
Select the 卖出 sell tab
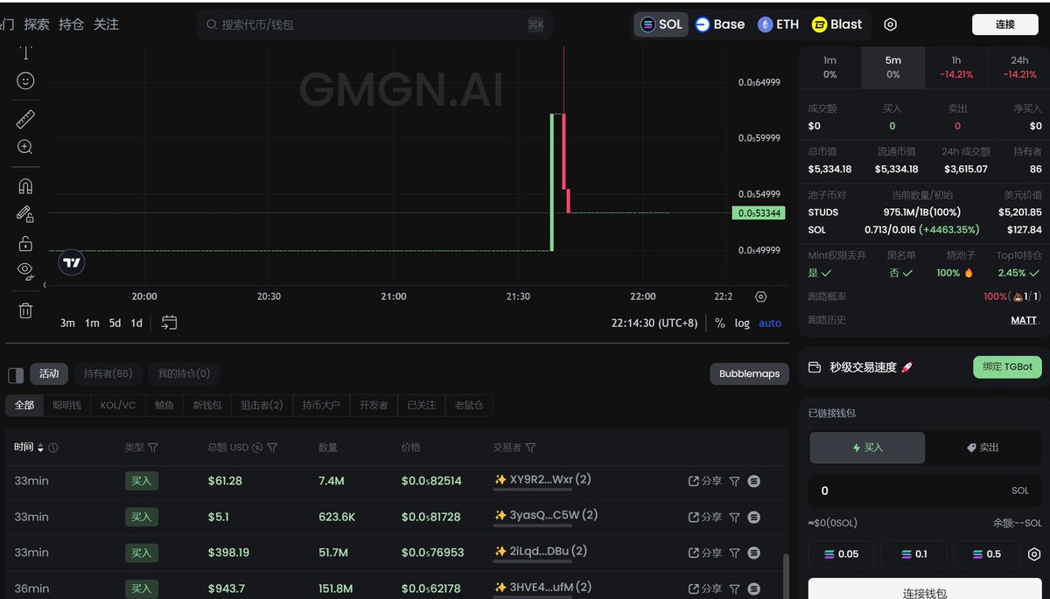point(983,447)
